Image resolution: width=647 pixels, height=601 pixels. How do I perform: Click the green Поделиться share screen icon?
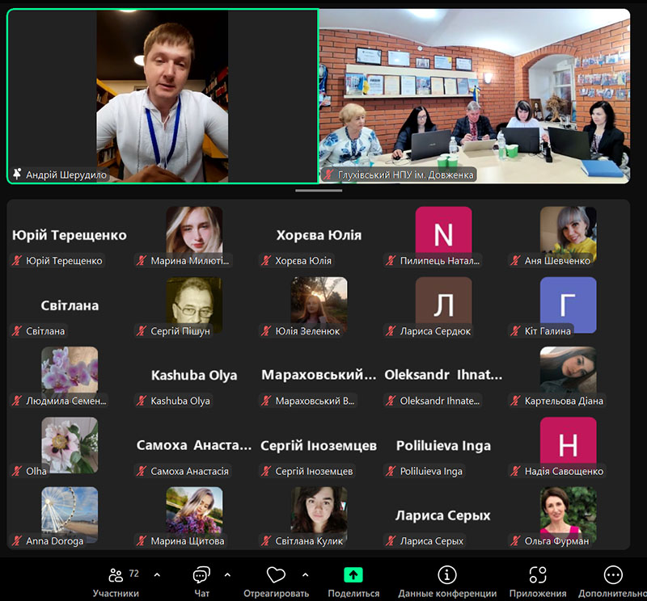click(353, 575)
